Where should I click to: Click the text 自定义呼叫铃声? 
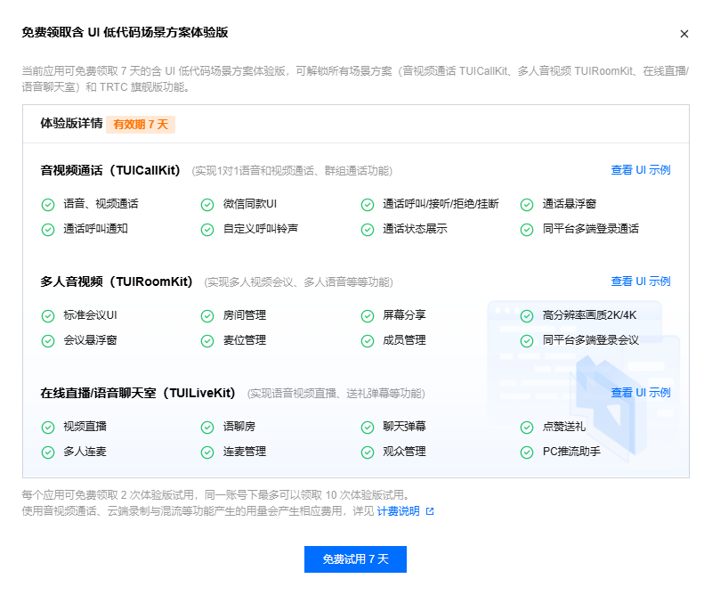[261, 229]
